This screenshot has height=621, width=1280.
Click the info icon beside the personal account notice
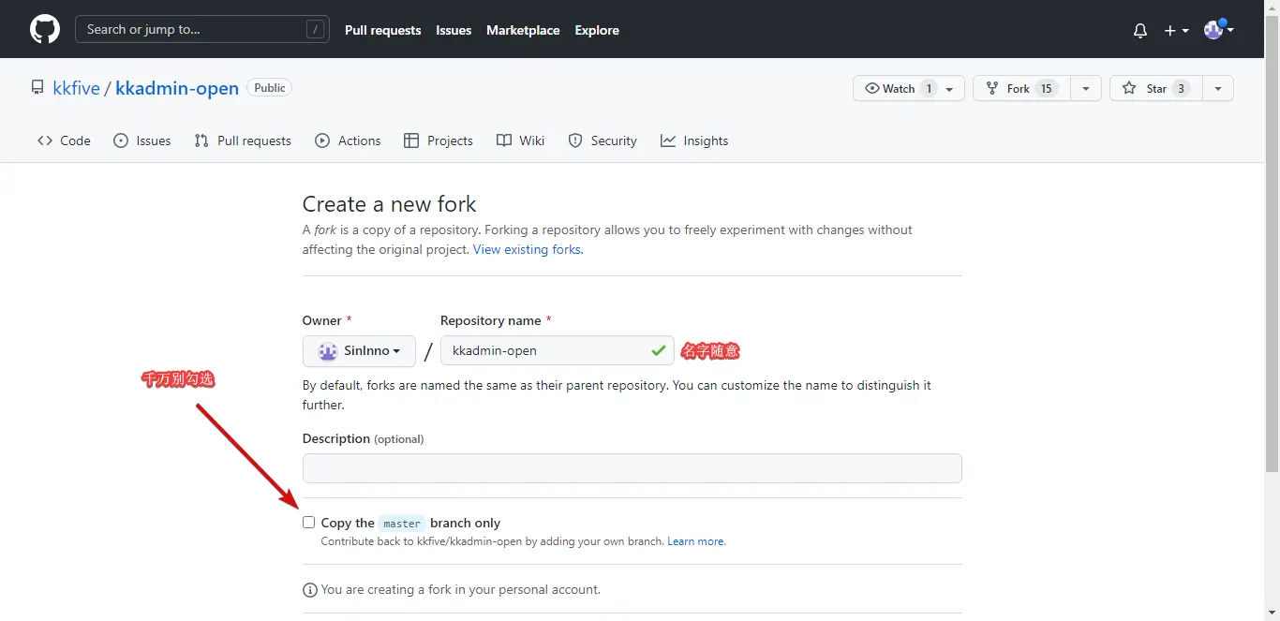(309, 590)
